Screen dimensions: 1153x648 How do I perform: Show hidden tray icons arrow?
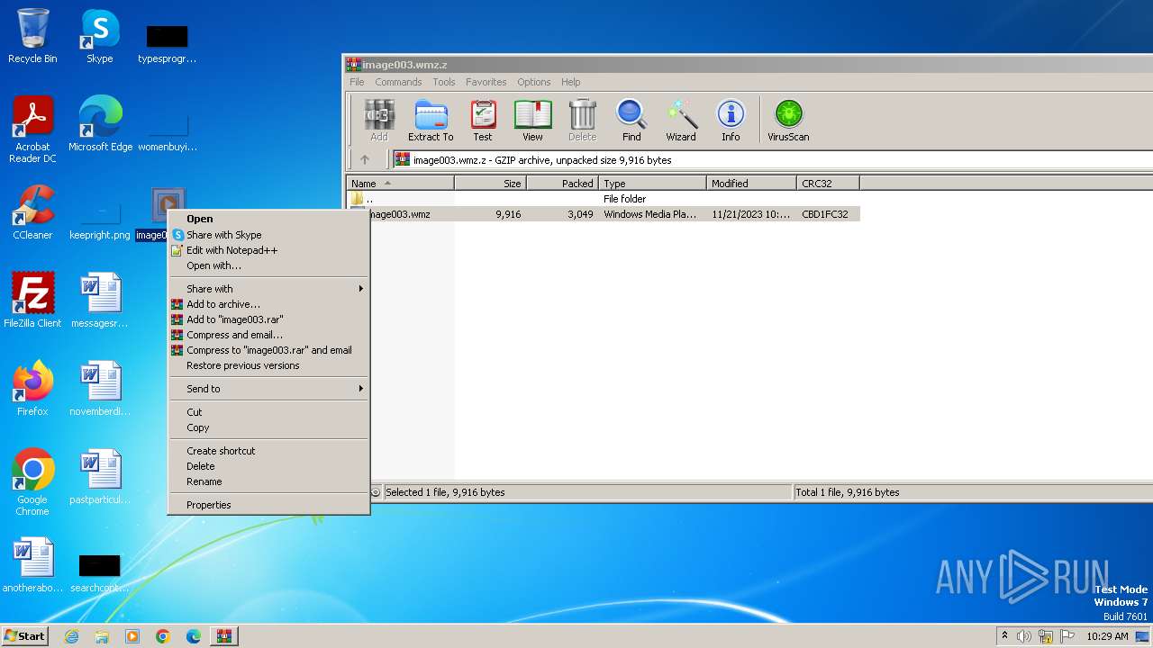tap(1004, 636)
